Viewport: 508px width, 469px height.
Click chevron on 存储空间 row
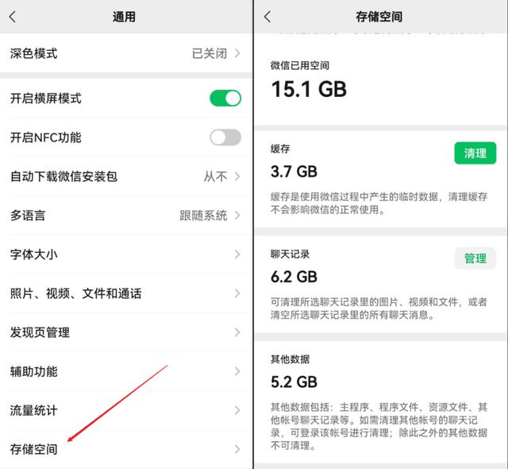pyautogui.click(x=237, y=449)
